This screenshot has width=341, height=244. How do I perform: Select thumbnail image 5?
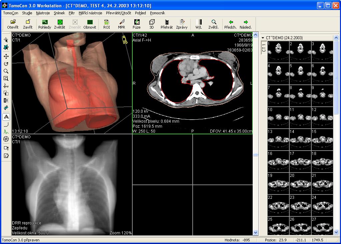[x=300, y=74]
